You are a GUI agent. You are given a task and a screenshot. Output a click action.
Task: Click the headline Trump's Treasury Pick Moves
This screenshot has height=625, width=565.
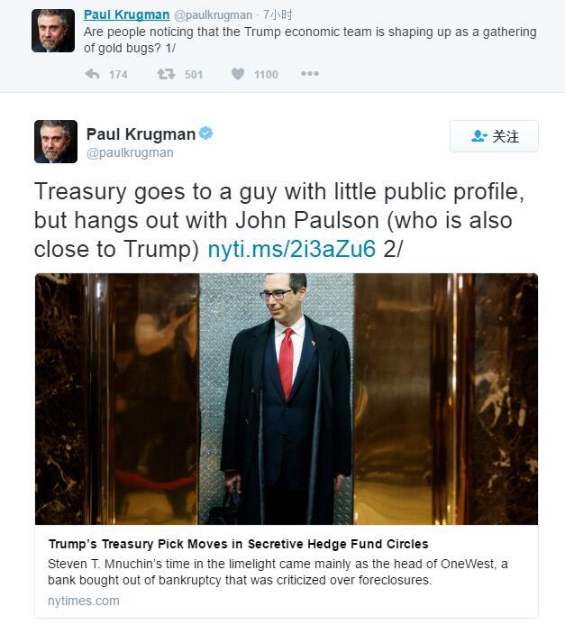pyautogui.click(x=238, y=544)
